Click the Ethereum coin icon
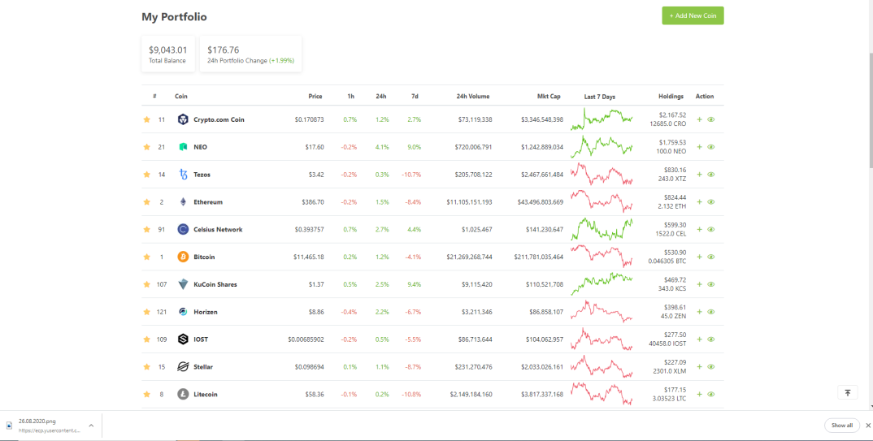Image resolution: width=873 pixels, height=441 pixels. pos(183,202)
